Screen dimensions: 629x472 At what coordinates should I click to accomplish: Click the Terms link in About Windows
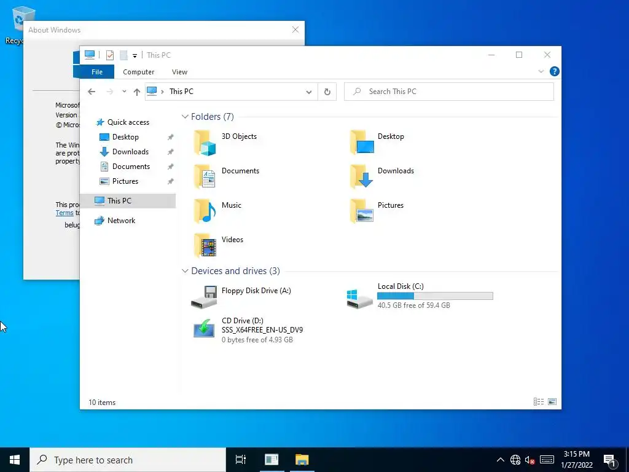[x=64, y=213]
